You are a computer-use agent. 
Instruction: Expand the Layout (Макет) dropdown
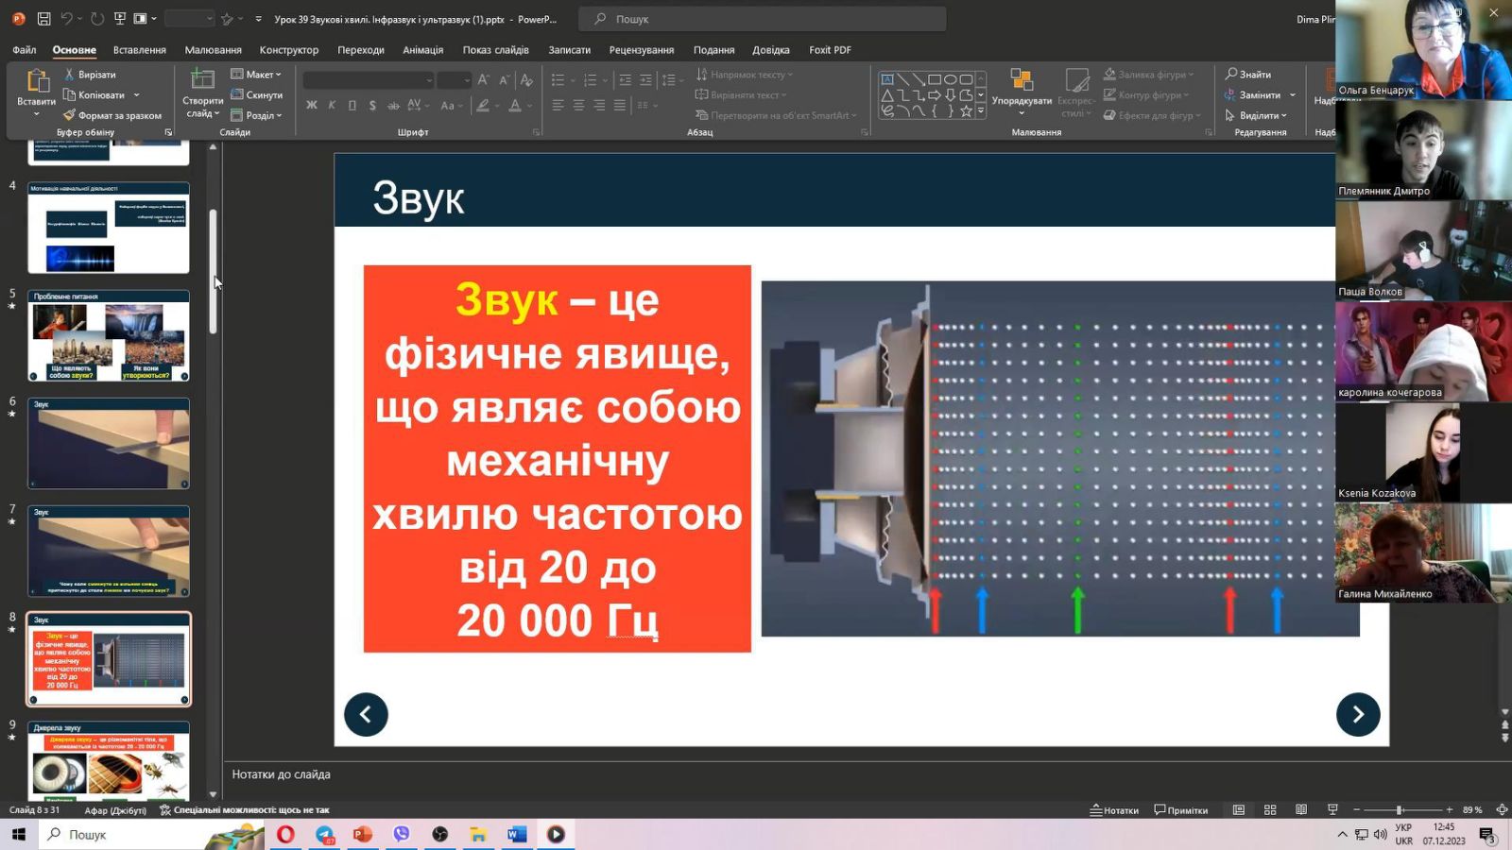(257, 74)
